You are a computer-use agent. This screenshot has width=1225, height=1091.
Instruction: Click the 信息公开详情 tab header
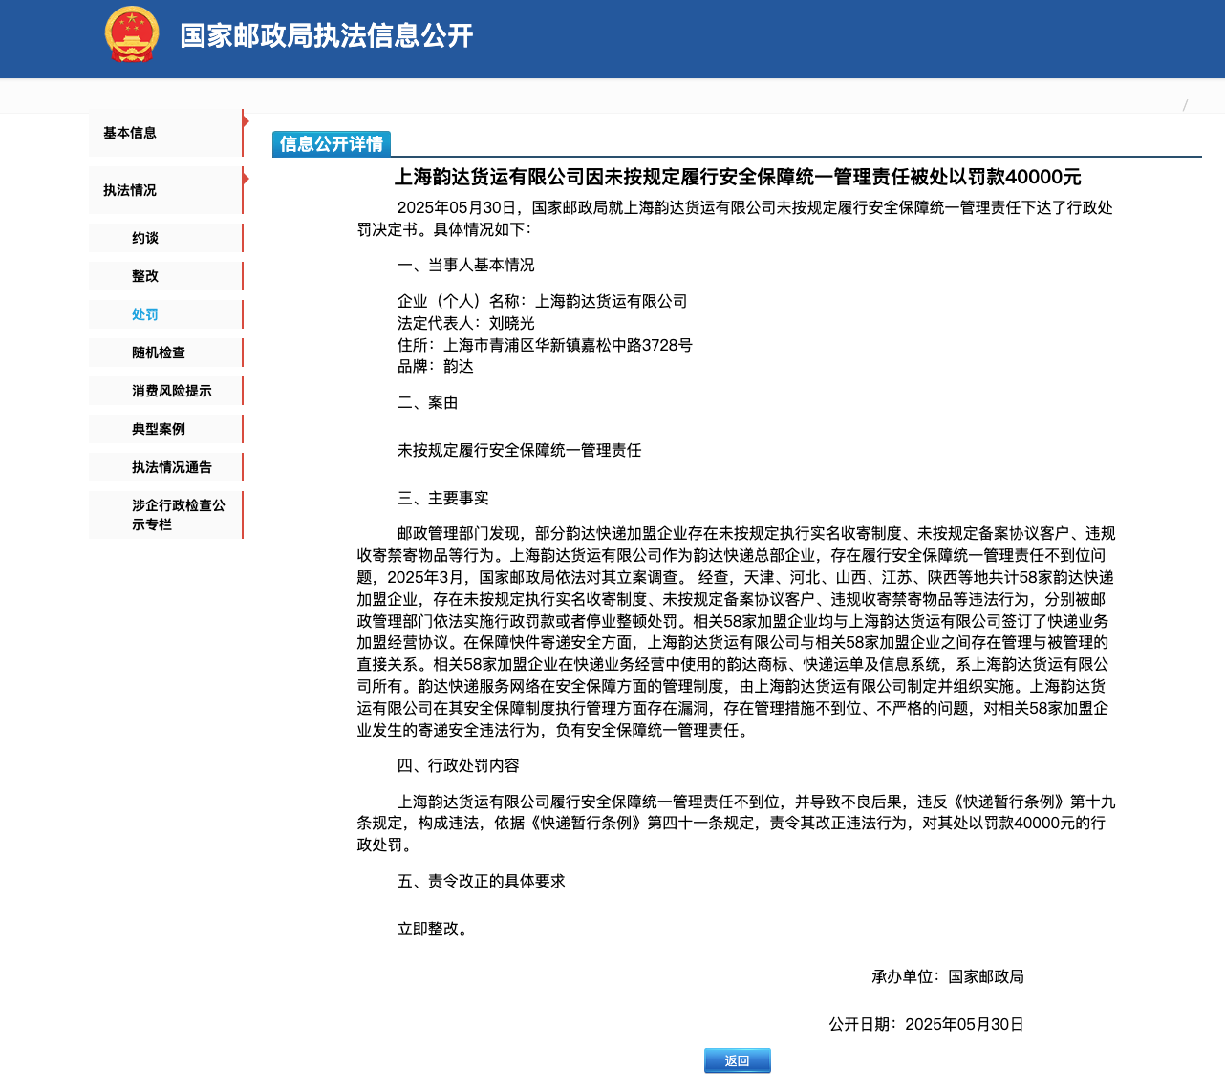pos(332,144)
